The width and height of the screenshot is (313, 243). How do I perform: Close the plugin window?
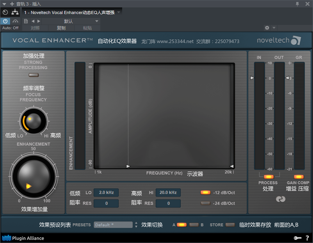click(308, 4)
